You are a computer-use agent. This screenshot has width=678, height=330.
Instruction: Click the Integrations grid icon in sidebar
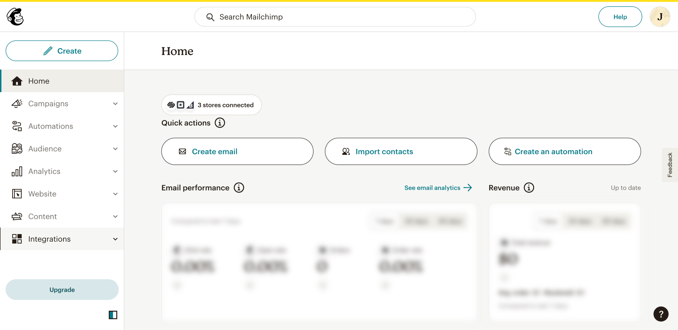pos(17,239)
